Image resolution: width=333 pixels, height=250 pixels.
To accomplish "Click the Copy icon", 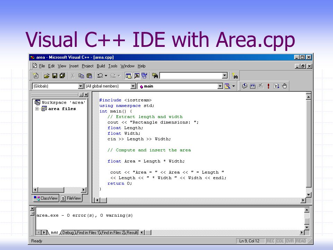I will (x=81, y=76).
